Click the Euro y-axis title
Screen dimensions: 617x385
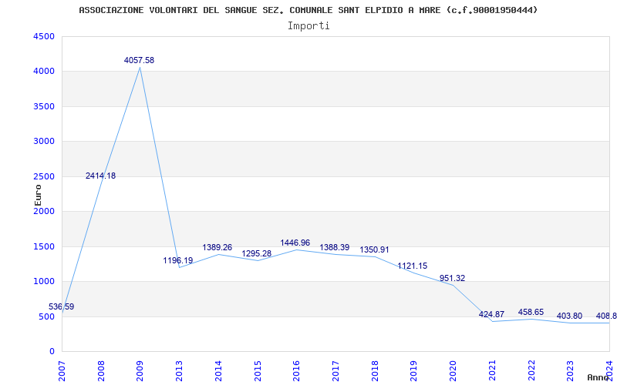coord(38,195)
